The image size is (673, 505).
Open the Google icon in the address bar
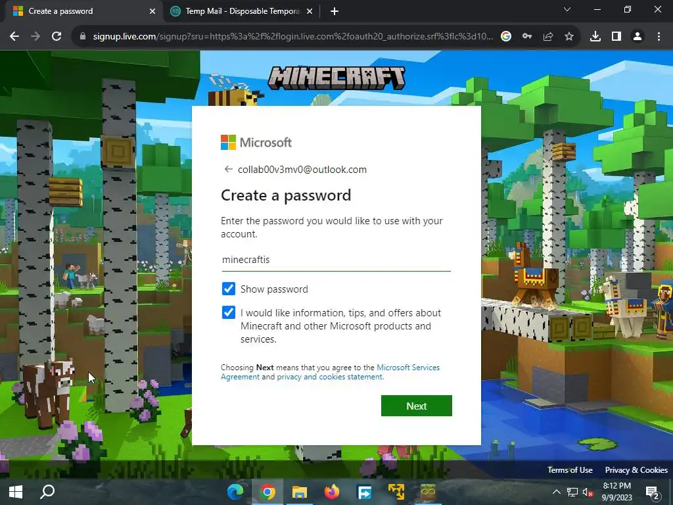pos(506,37)
